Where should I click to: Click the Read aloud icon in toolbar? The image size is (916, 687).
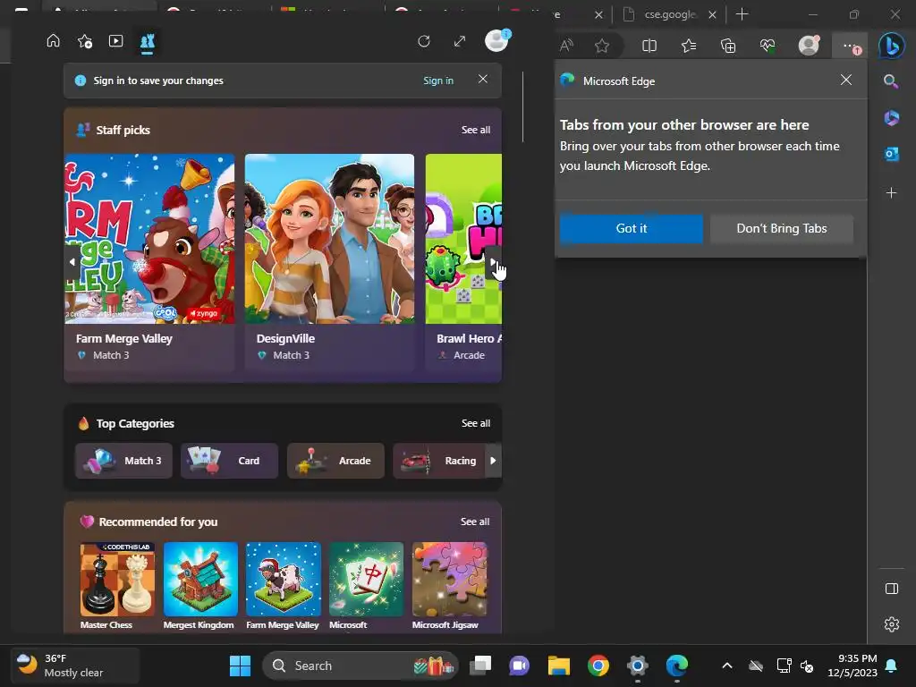tap(566, 46)
